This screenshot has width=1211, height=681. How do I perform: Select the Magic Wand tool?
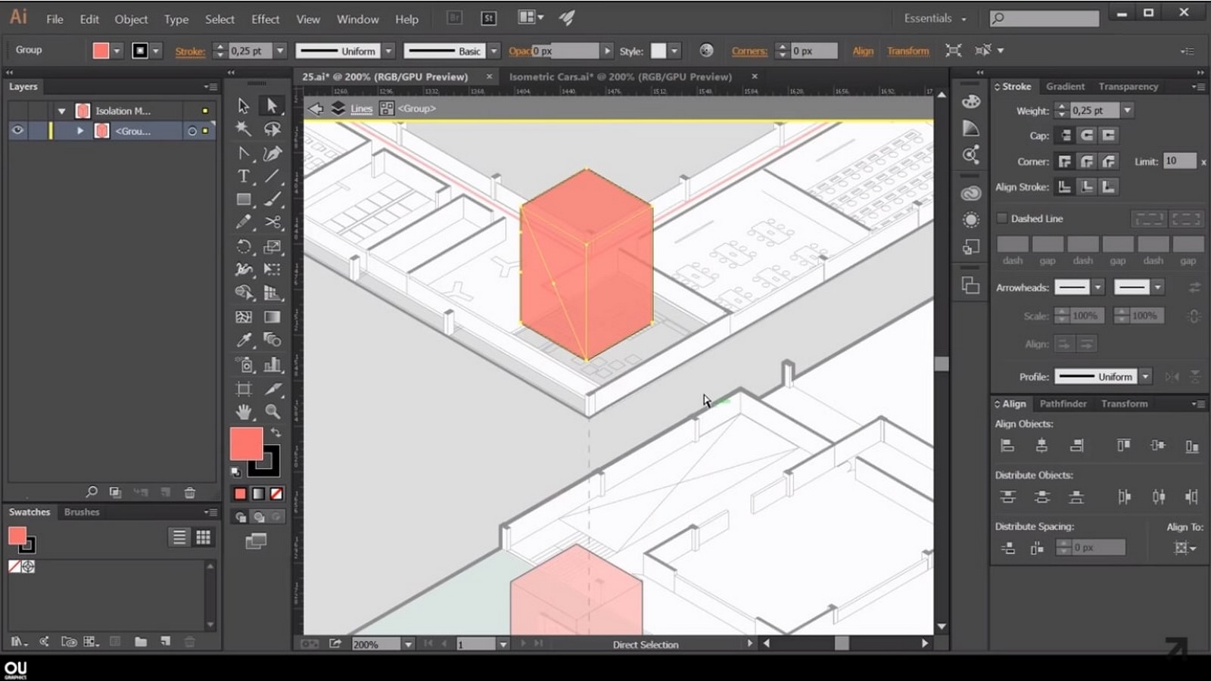243,129
